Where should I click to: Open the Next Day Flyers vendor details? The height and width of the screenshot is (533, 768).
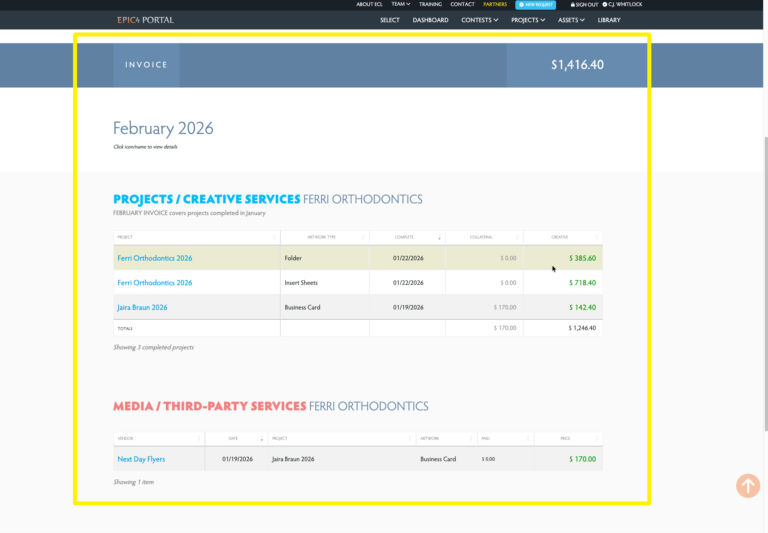pyautogui.click(x=141, y=459)
